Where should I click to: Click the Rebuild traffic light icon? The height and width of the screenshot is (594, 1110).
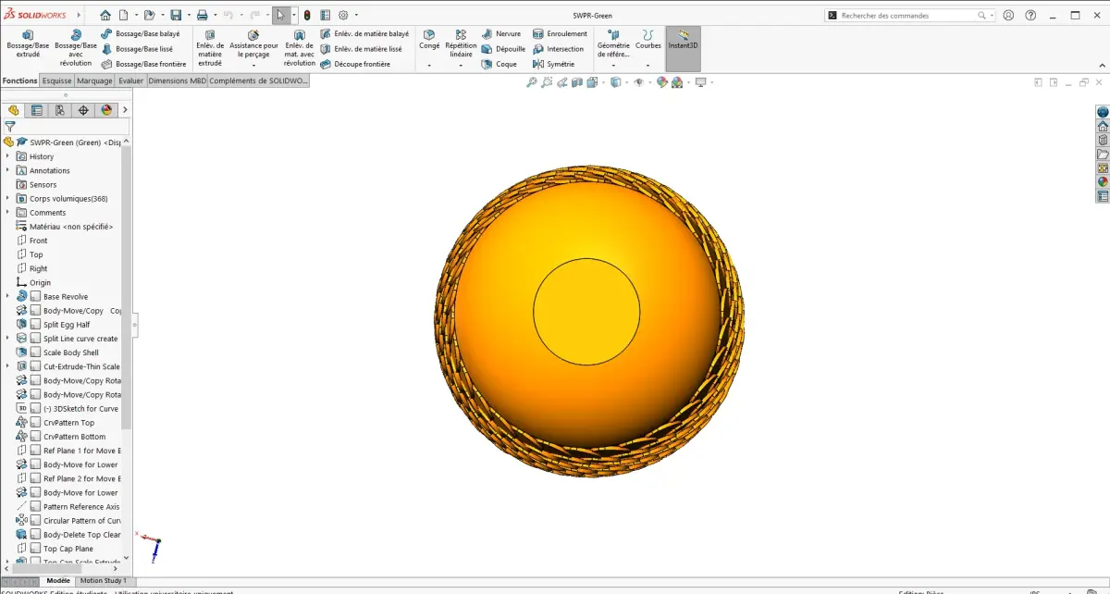click(x=307, y=15)
